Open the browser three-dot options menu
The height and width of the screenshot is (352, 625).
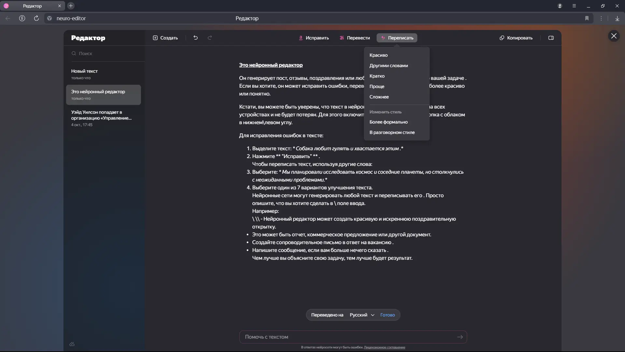click(x=601, y=18)
